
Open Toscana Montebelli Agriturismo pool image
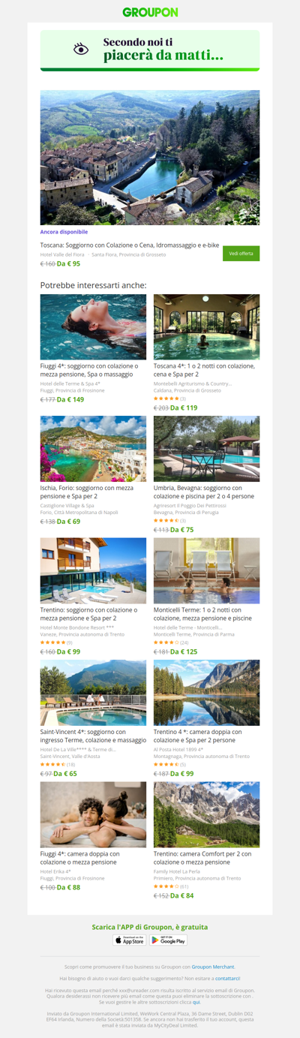click(x=206, y=326)
